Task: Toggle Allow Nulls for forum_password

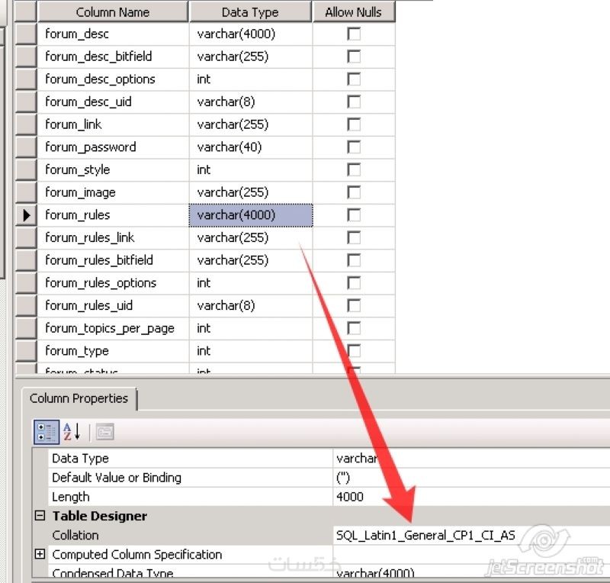Action: 354,147
